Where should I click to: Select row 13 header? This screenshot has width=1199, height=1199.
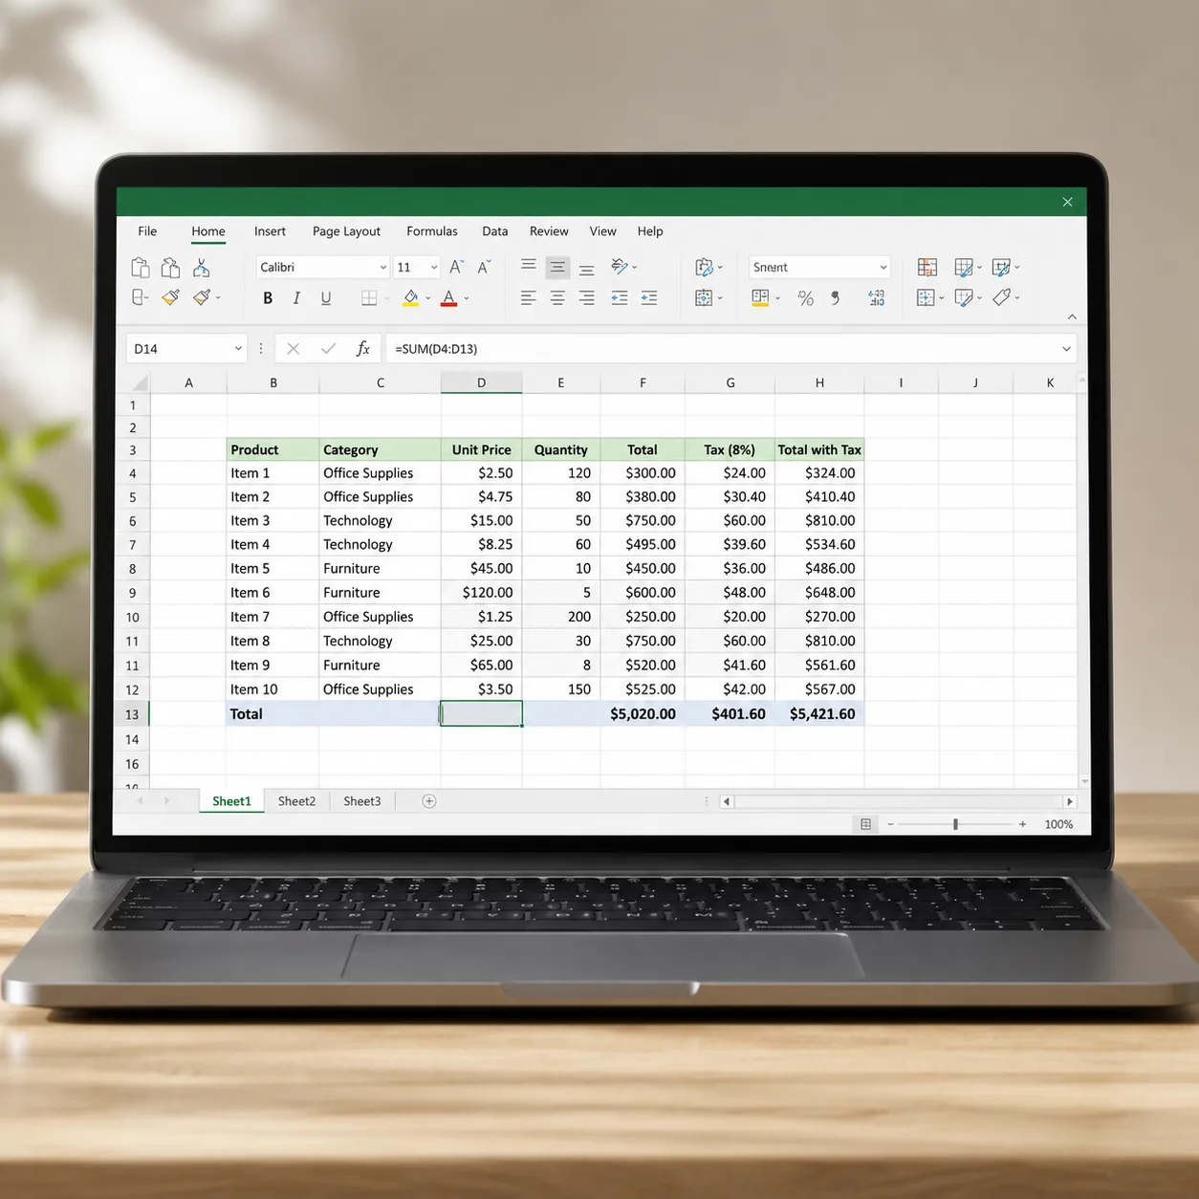[132, 714]
